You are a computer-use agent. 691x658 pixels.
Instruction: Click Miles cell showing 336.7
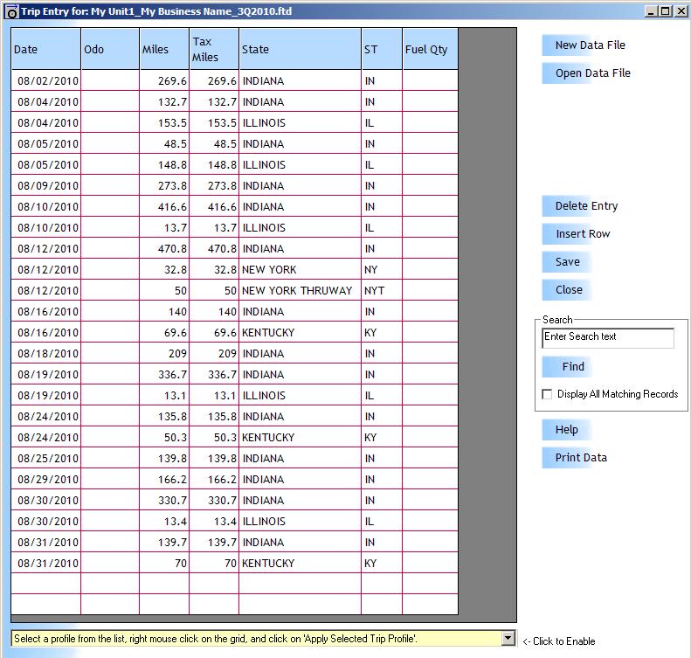click(x=164, y=374)
